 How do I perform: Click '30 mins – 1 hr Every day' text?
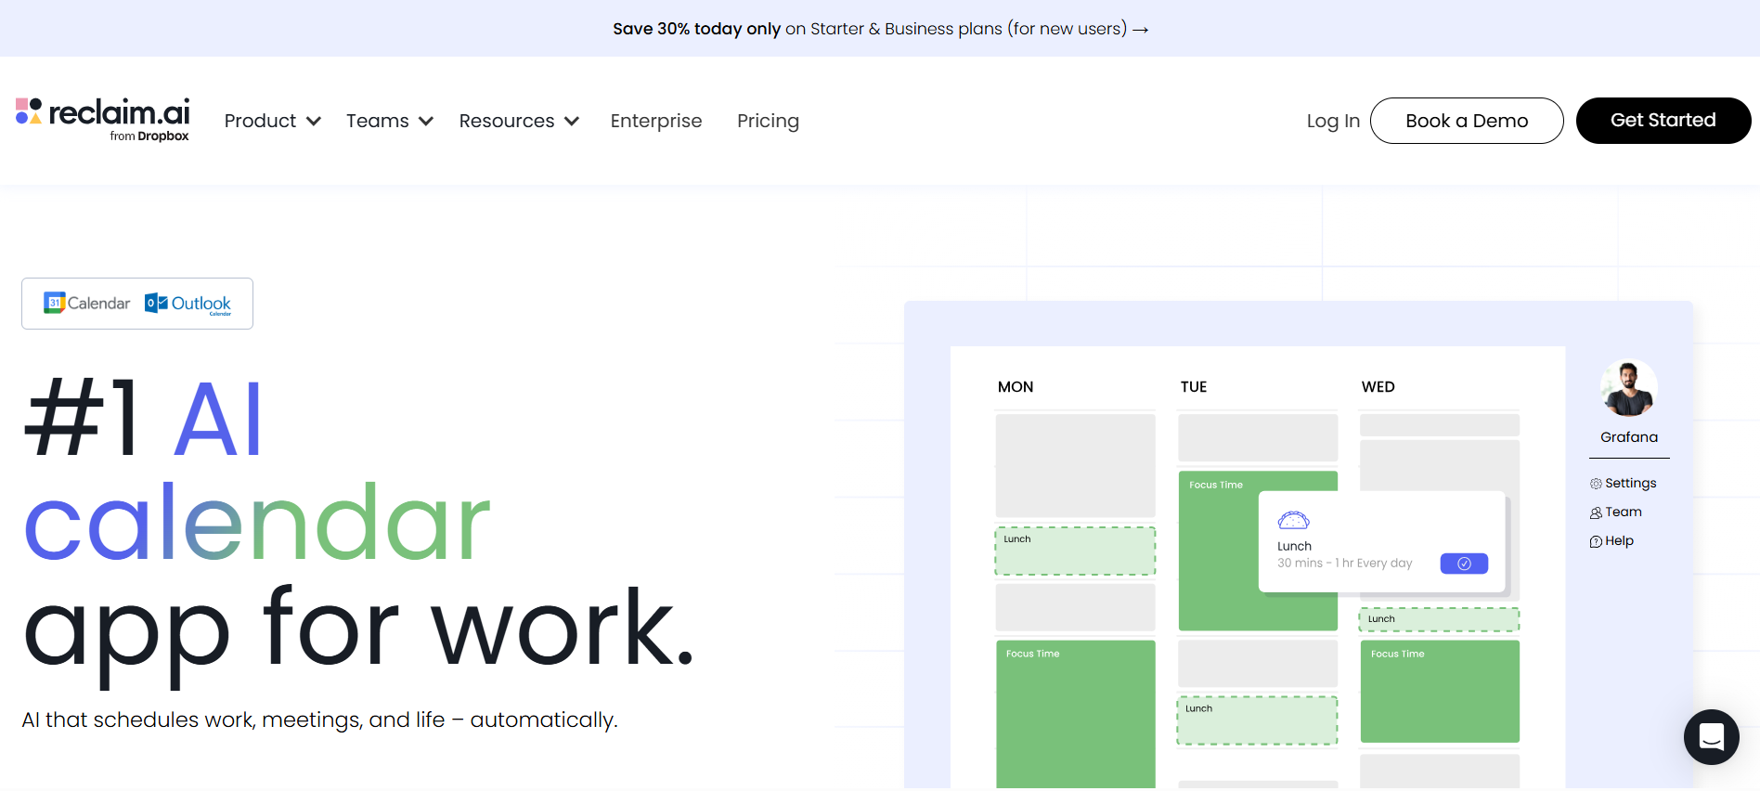pos(1344,564)
